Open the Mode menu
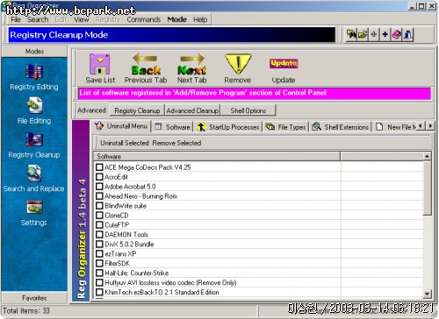The width and height of the screenshot is (439, 319). [x=177, y=19]
